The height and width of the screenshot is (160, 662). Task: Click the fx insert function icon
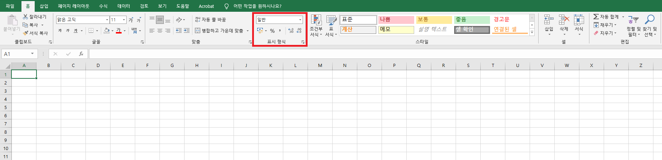tap(81, 54)
